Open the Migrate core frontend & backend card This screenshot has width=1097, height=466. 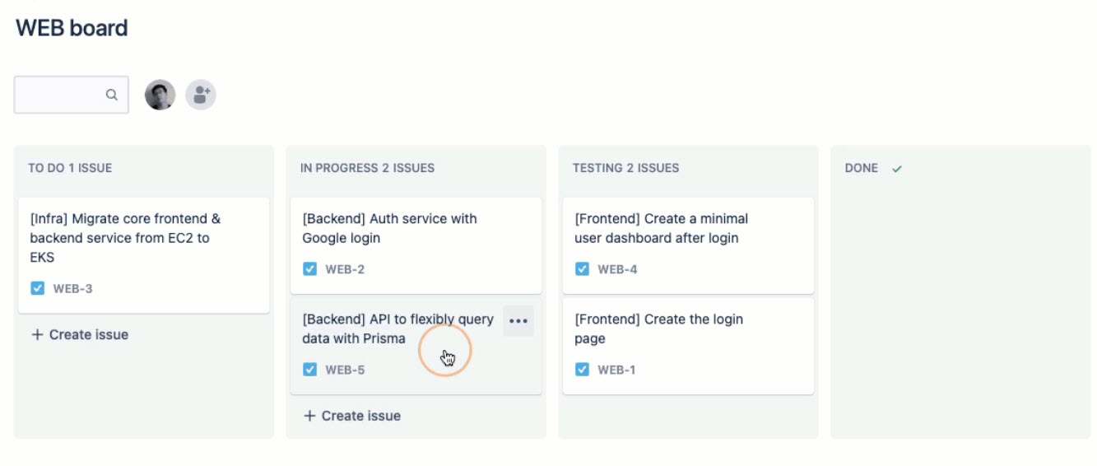(x=144, y=254)
